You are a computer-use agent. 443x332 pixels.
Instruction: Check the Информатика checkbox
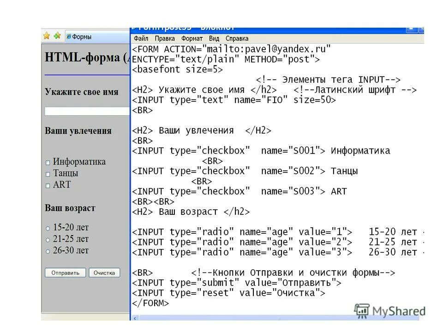coord(48,162)
